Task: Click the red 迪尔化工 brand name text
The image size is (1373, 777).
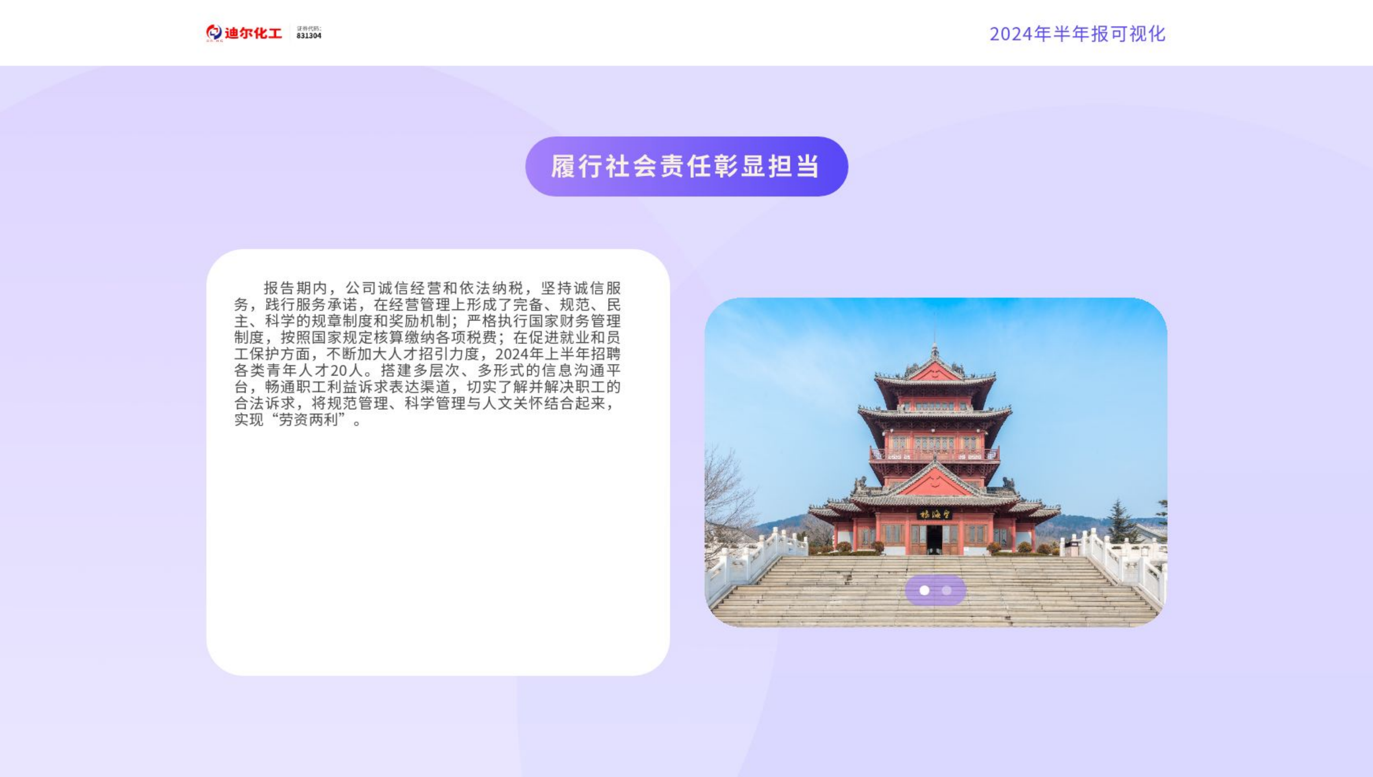Action: point(253,34)
